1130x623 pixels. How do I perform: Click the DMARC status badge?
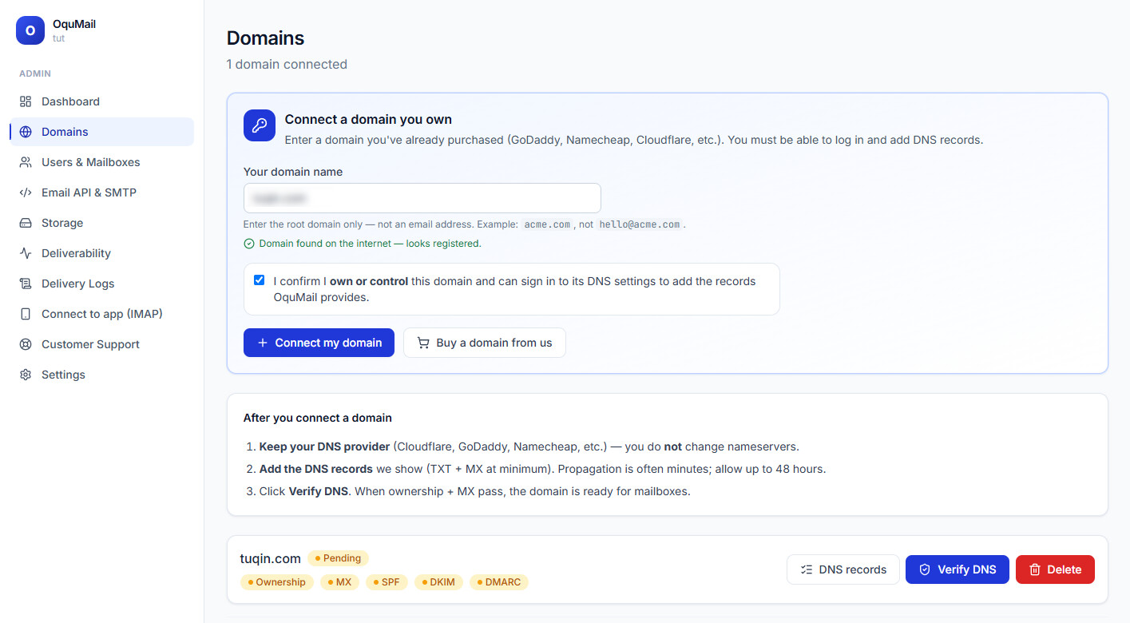click(x=499, y=582)
